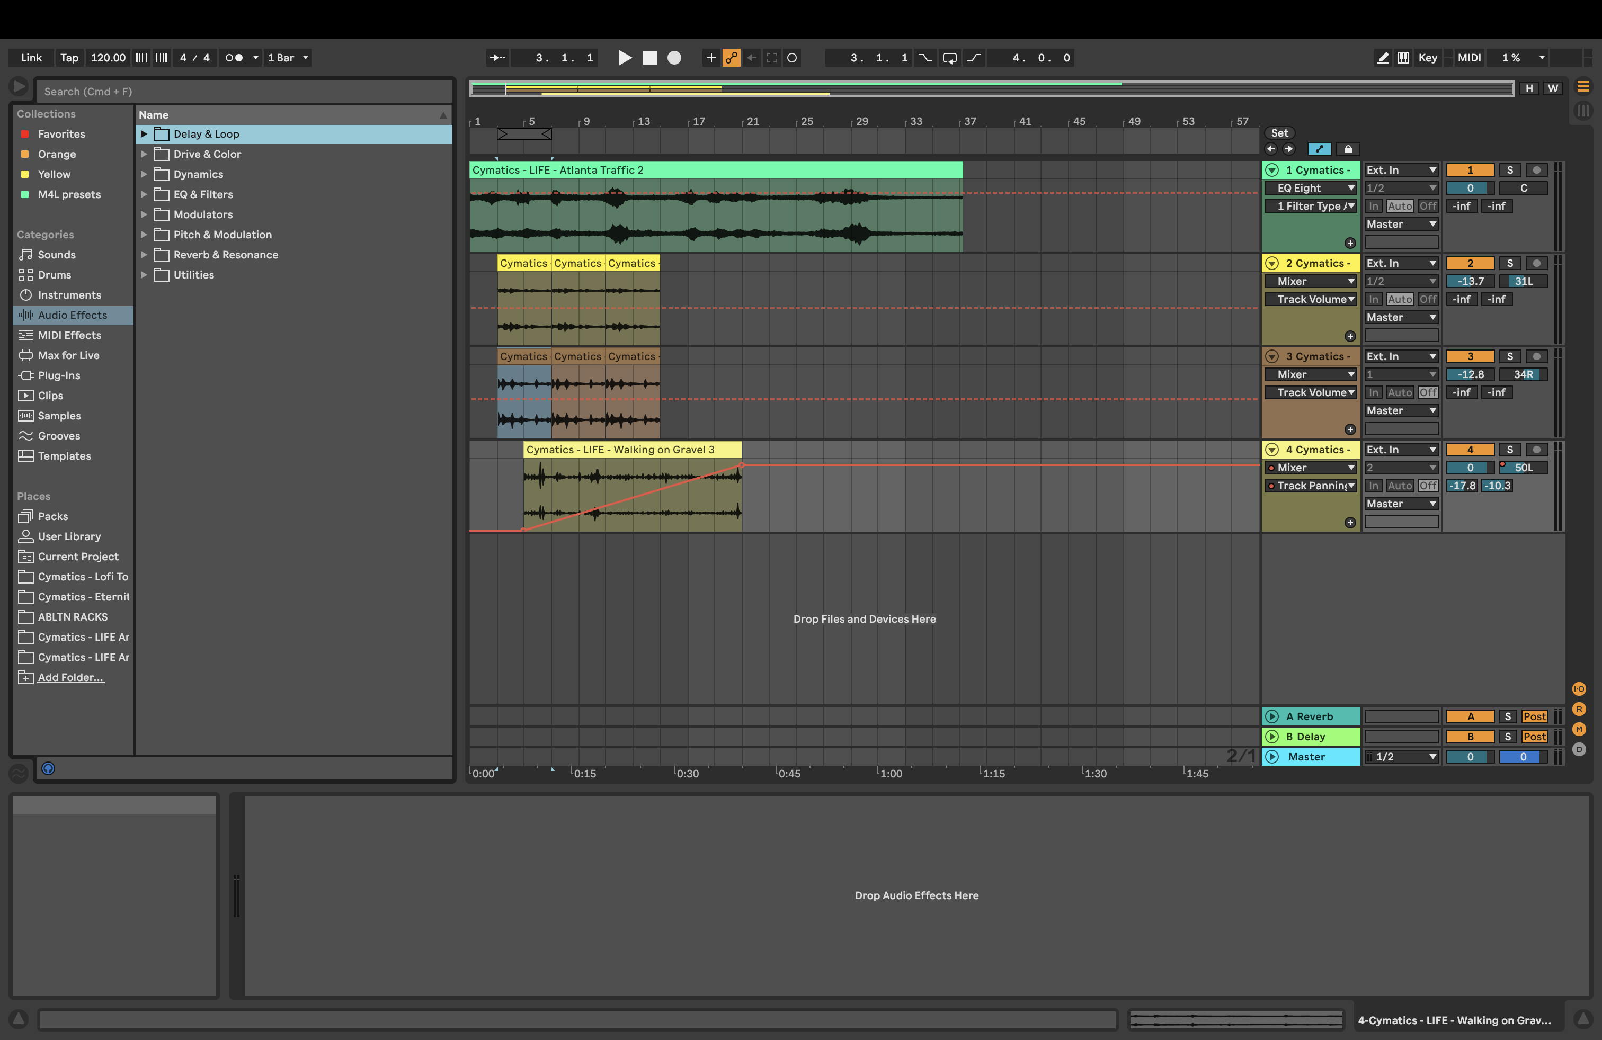
Task: Set track 4 monitor to Off
Action: 1428,486
